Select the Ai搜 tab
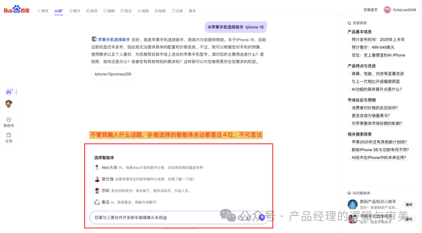422x233 pixels. click(x=58, y=11)
